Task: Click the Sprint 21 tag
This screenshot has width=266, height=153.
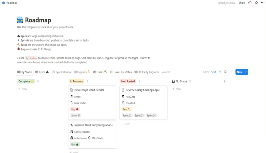Action: [x=76, y=115]
